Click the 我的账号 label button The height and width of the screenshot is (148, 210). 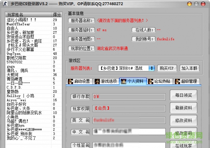pos(144,39)
